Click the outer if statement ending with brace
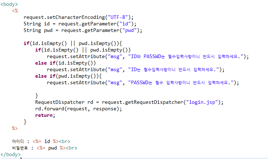Viewport: 268px width, 159px height. click(x=73, y=44)
